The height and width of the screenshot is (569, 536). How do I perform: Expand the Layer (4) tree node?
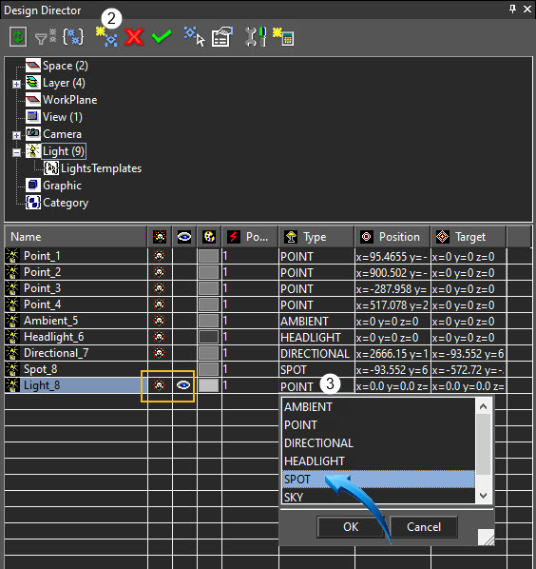point(16,84)
